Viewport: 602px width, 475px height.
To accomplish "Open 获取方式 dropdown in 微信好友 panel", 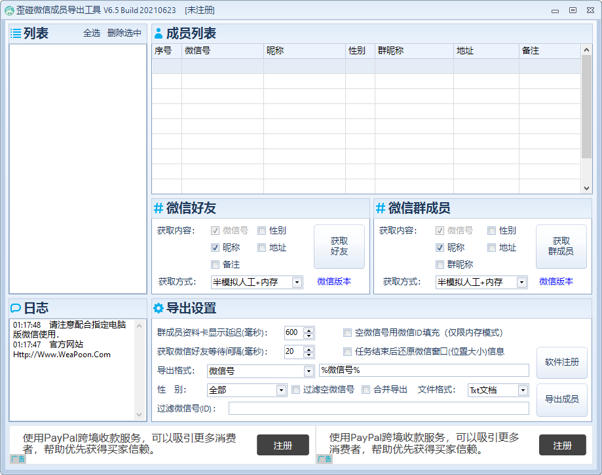I will pos(297,283).
